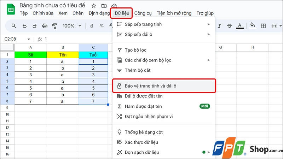Select column H header
This screenshot has width=283, height=159.
(253, 48)
